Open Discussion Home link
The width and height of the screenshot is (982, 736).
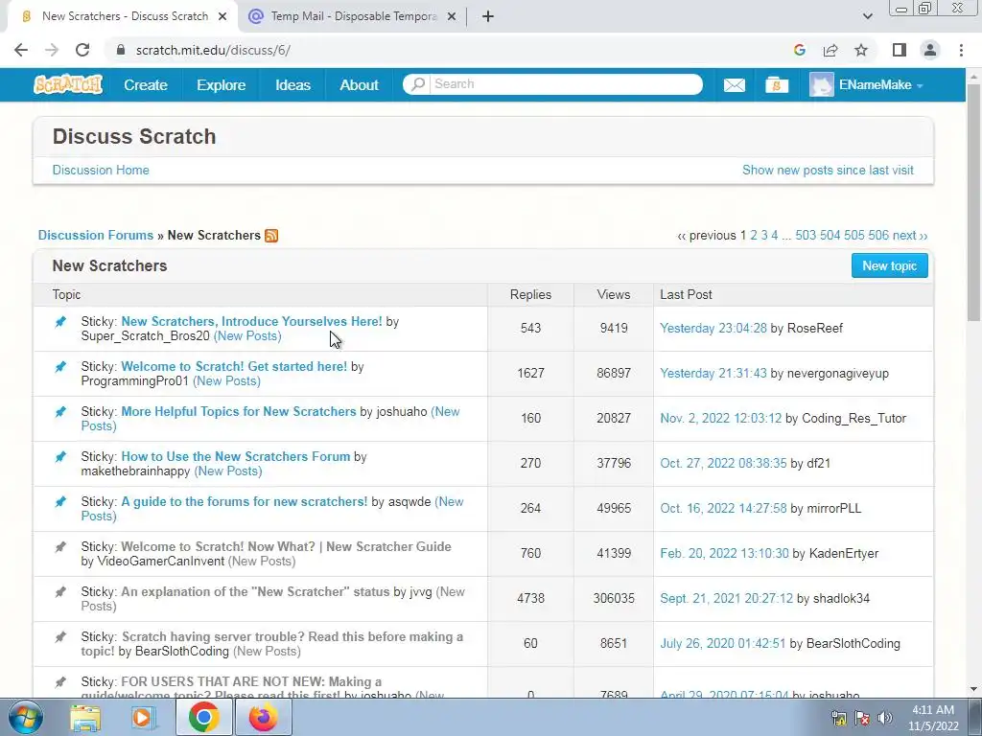click(x=101, y=171)
